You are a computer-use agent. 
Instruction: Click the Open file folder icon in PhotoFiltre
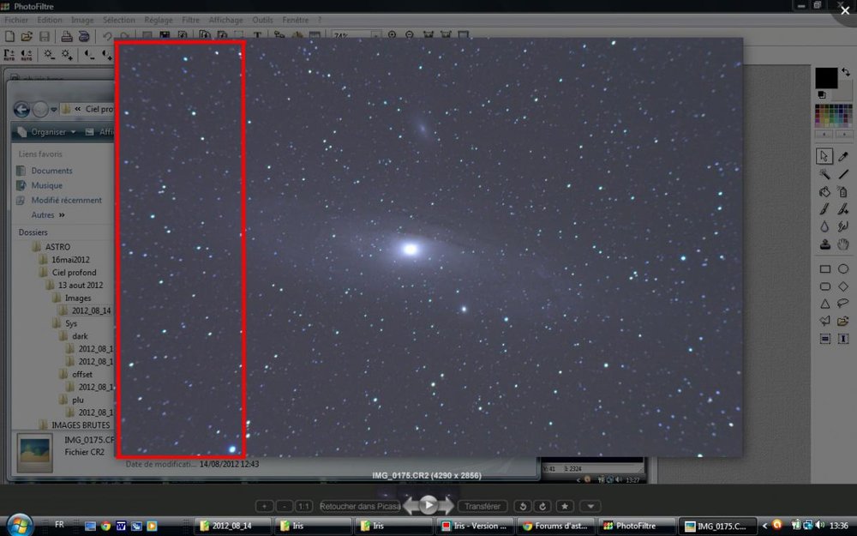point(27,37)
